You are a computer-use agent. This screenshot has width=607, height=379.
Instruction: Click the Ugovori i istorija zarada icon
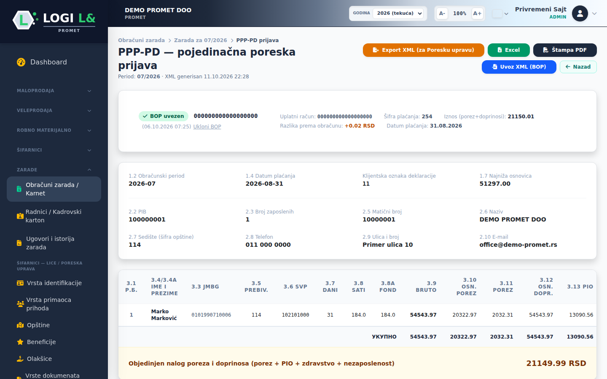(19, 243)
